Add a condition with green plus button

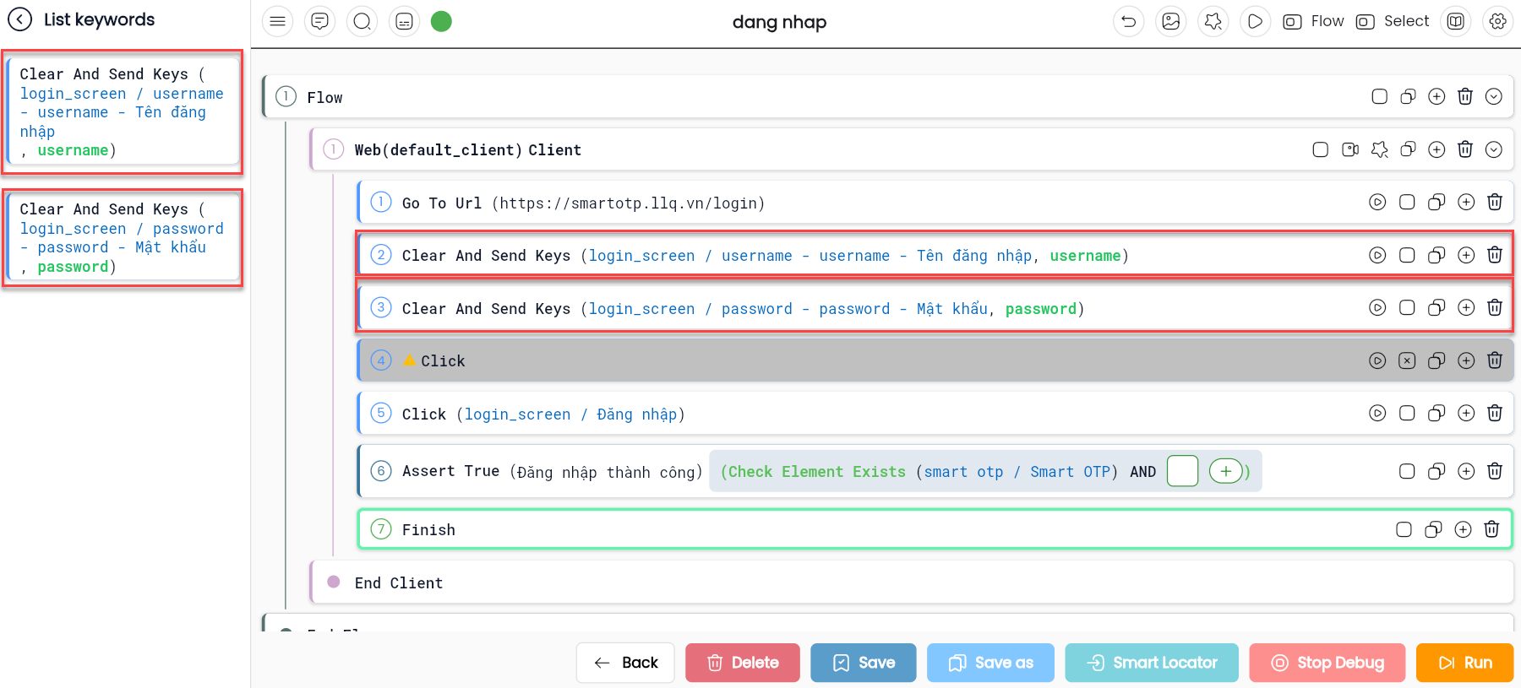tap(1226, 471)
